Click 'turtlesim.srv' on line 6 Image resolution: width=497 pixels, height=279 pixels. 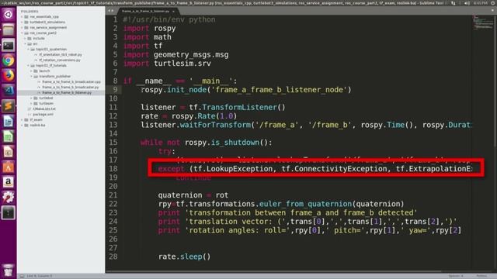pyautogui.click(x=182, y=64)
